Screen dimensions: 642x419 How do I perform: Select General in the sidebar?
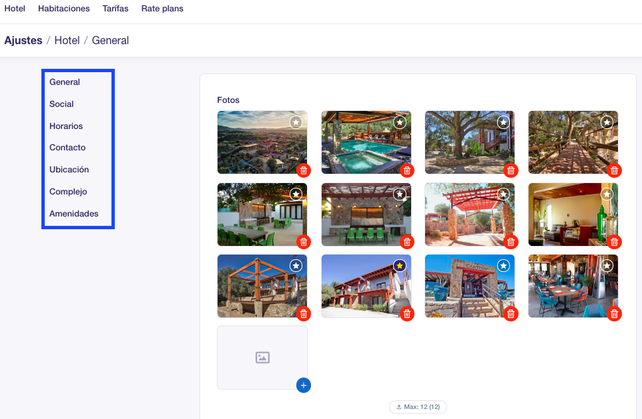tap(65, 82)
